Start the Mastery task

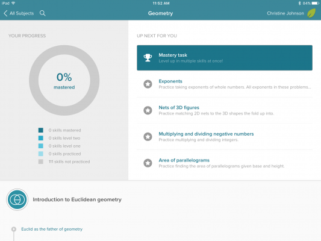(x=225, y=58)
